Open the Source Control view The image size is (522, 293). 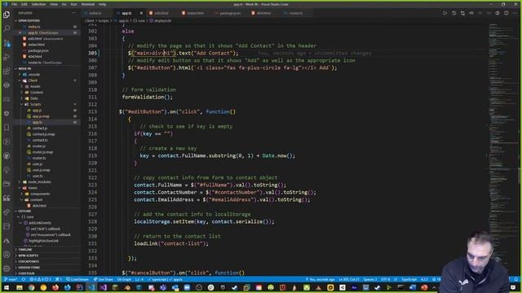tap(7, 43)
